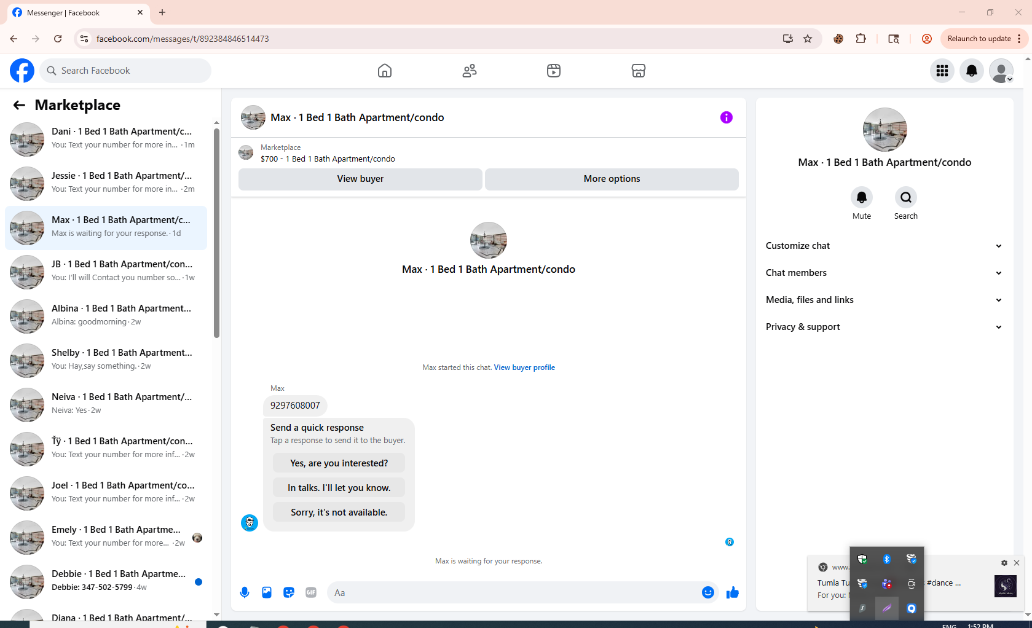Search within the conversation
This screenshot has width=1032, height=628.
[x=906, y=197]
